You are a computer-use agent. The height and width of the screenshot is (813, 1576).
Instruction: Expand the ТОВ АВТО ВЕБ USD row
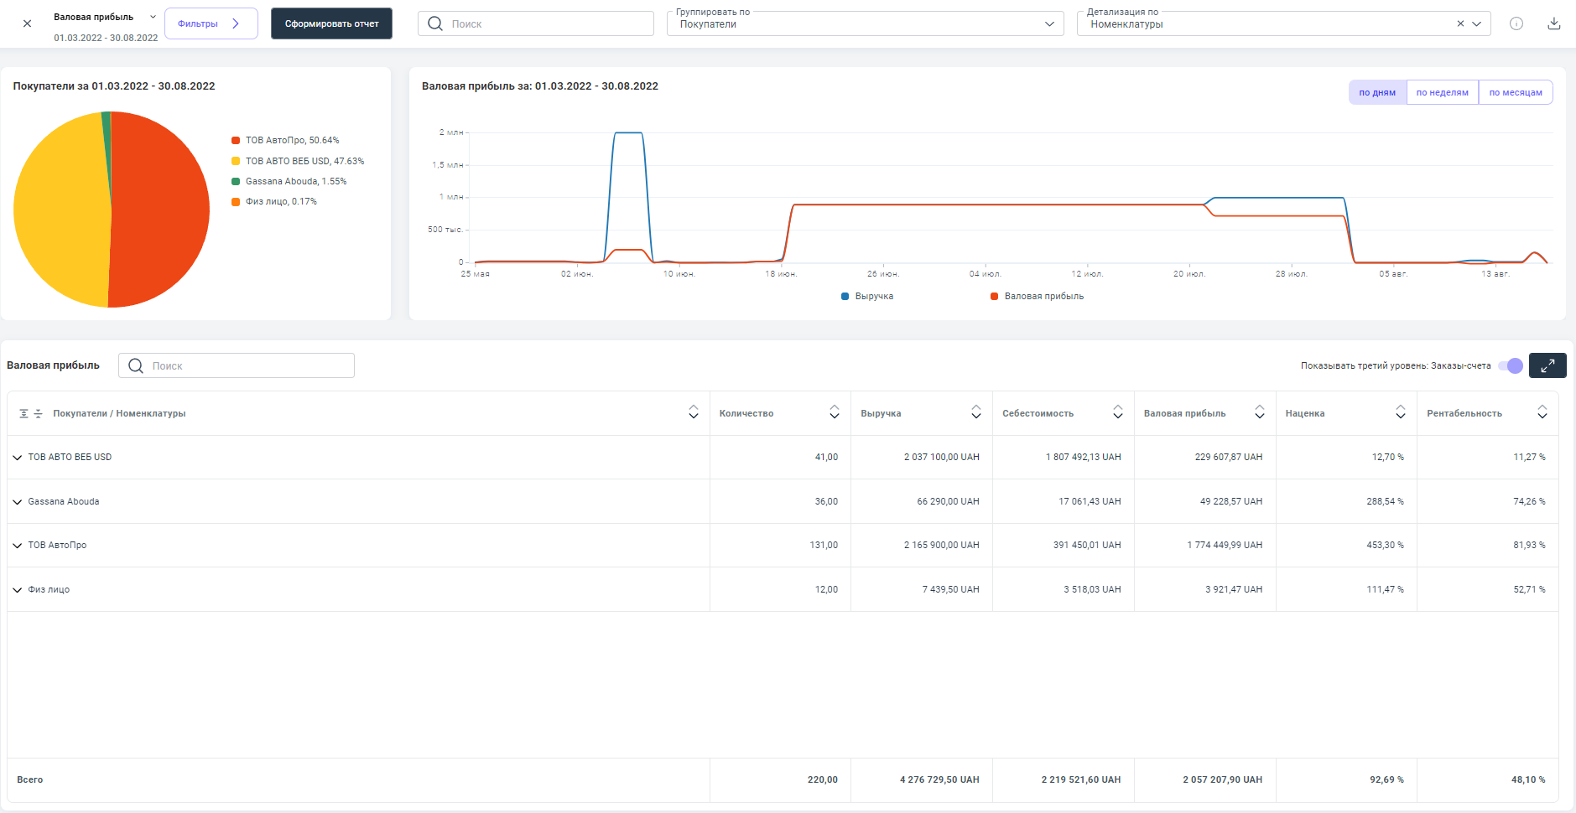(18, 458)
